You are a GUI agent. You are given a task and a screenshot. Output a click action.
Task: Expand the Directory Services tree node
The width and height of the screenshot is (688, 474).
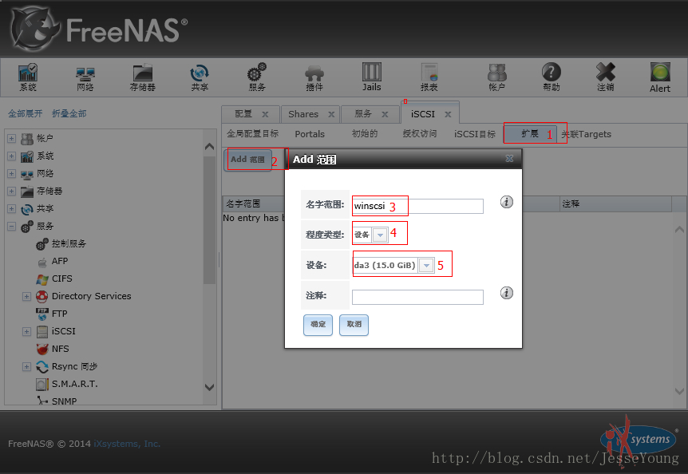pyautogui.click(x=26, y=296)
